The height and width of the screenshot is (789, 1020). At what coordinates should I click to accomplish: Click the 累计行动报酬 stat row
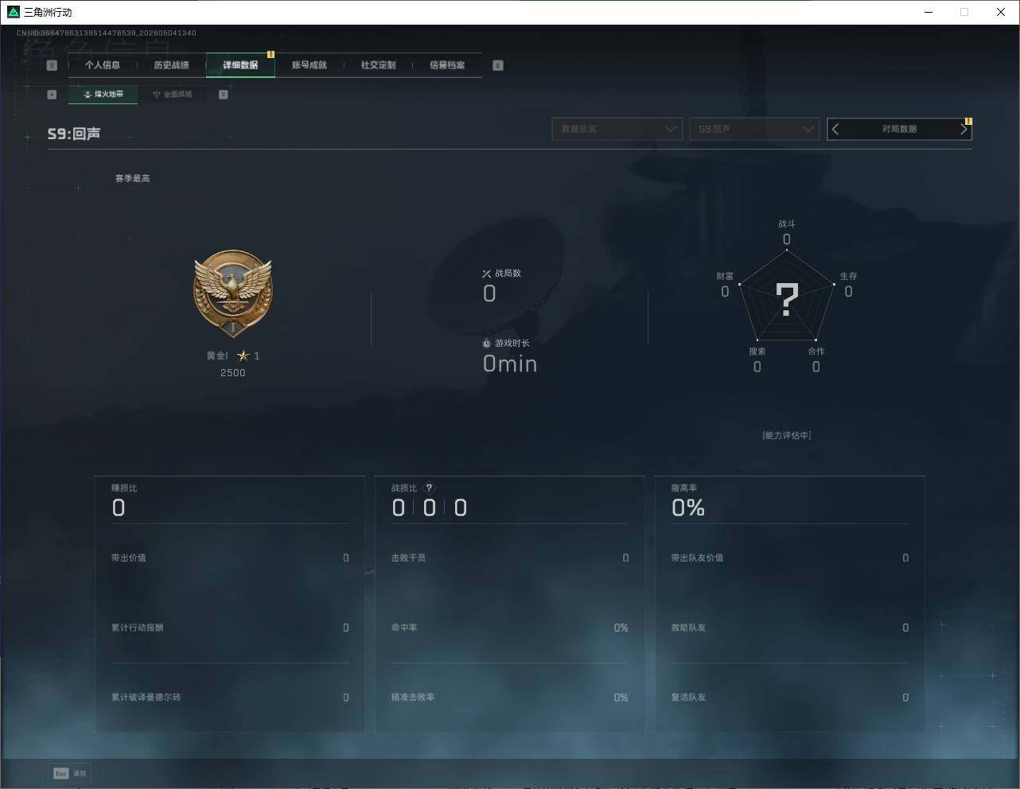[230, 628]
